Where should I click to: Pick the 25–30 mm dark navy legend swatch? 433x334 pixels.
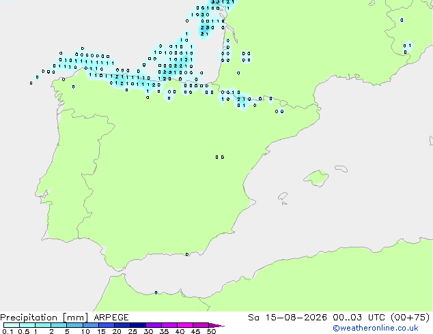[138, 325]
